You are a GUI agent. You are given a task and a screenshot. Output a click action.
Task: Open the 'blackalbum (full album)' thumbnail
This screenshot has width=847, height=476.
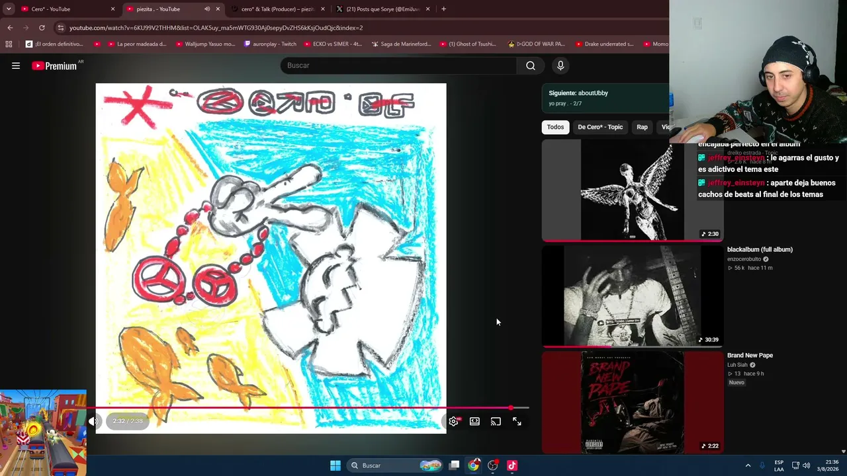633,296
